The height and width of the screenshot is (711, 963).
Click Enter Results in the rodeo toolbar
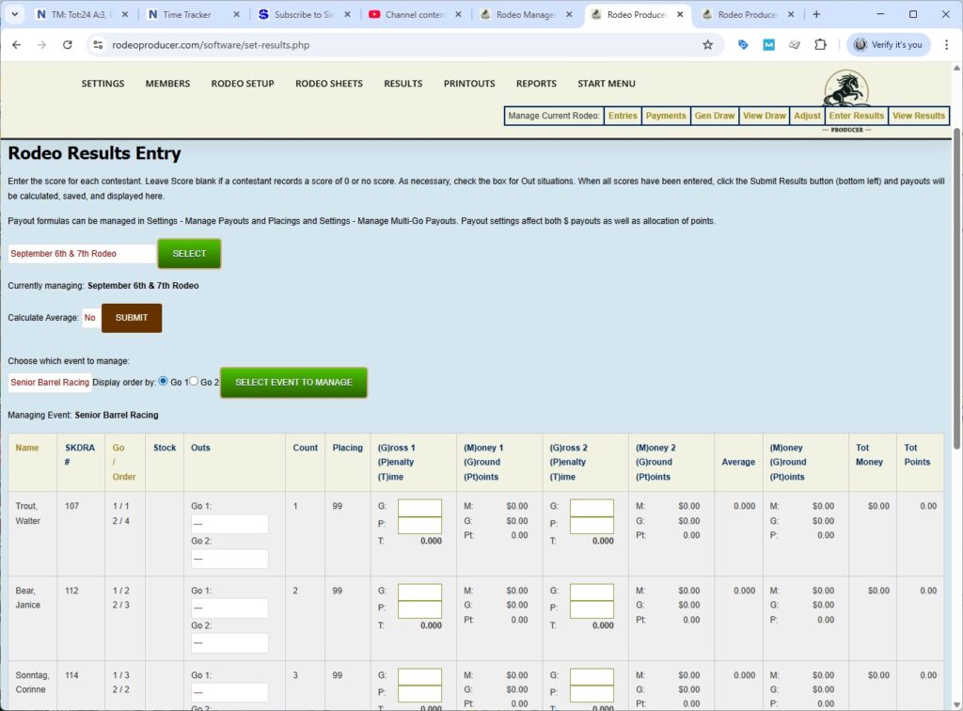856,116
